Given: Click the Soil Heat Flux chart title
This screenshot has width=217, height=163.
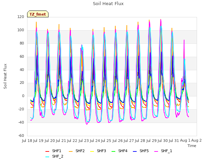Looking at the screenshot, I should (108, 4).
